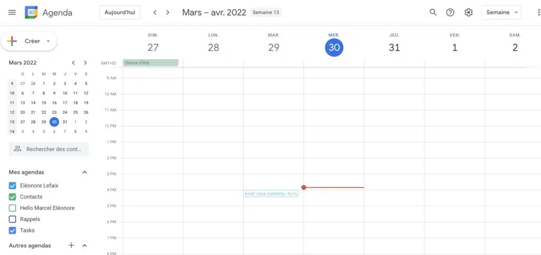The height and width of the screenshot is (255, 541).
Task: Open the Semaine view dropdown
Action: pyautogui.click(x=501, y=13)
